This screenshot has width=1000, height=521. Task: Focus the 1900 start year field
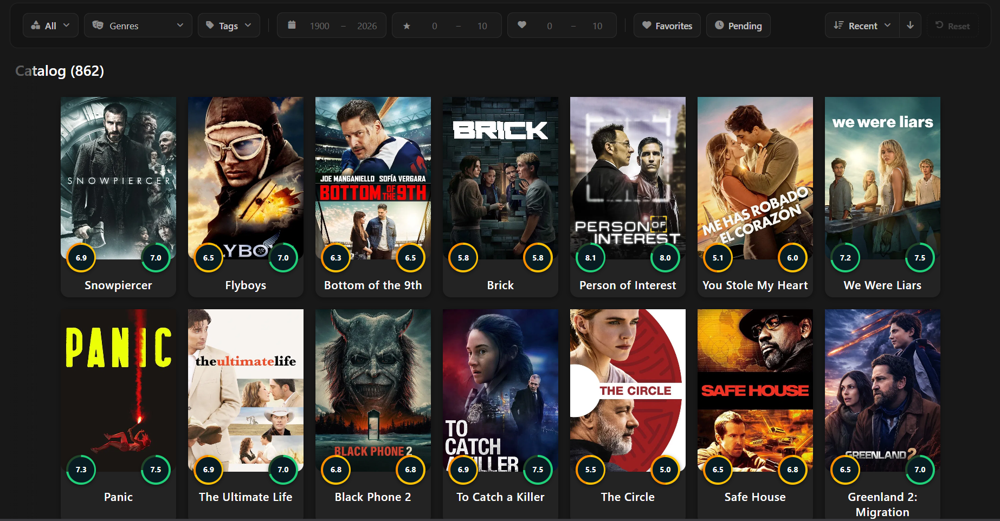coord(320,26)
